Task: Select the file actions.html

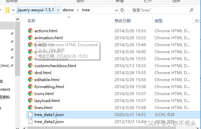Action: (46, 31)
